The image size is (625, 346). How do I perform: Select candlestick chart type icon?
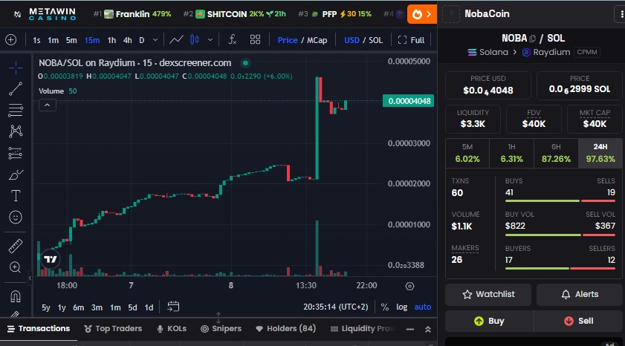(195, 40)
